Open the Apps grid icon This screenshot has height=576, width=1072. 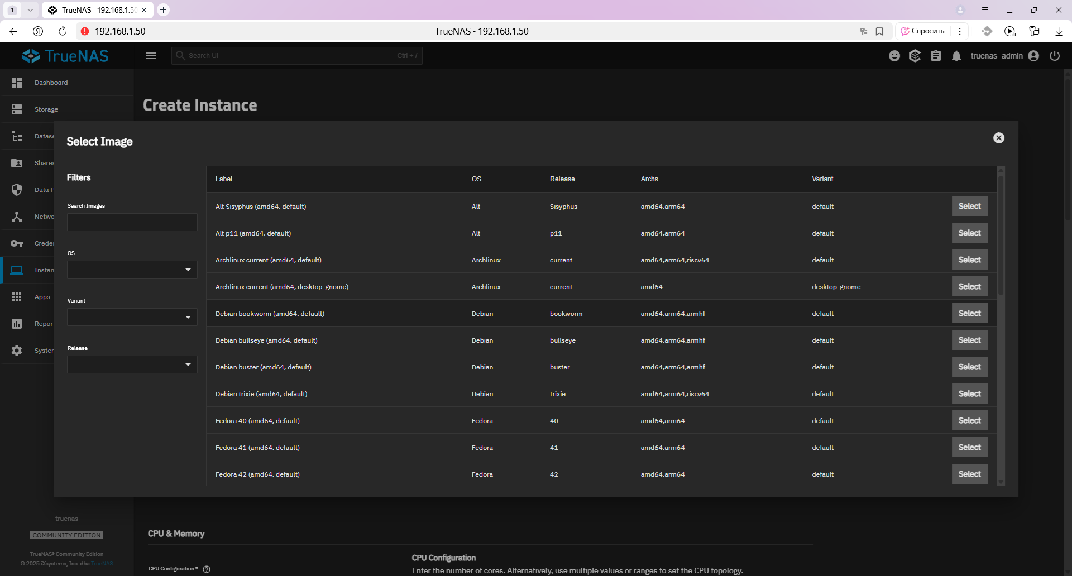[x=17, y=297]
